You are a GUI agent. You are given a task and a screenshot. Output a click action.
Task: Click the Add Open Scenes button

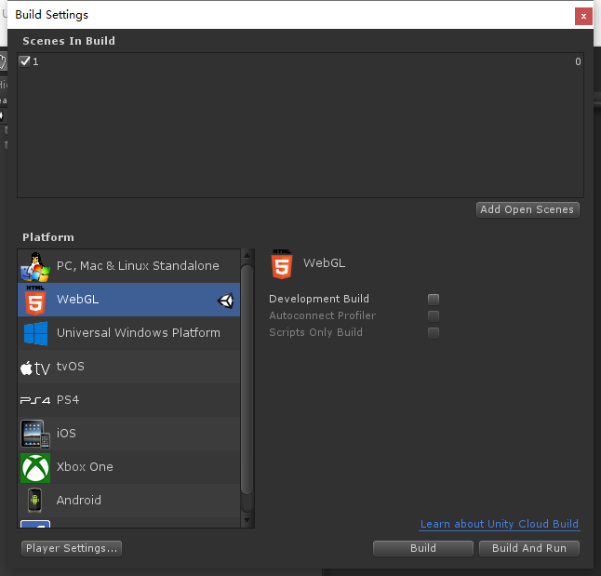pos(528,209)
